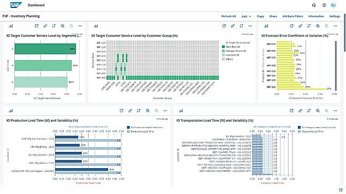Copy link for Service Level by Segments chart
346x194 pixels.
point(45,26)
